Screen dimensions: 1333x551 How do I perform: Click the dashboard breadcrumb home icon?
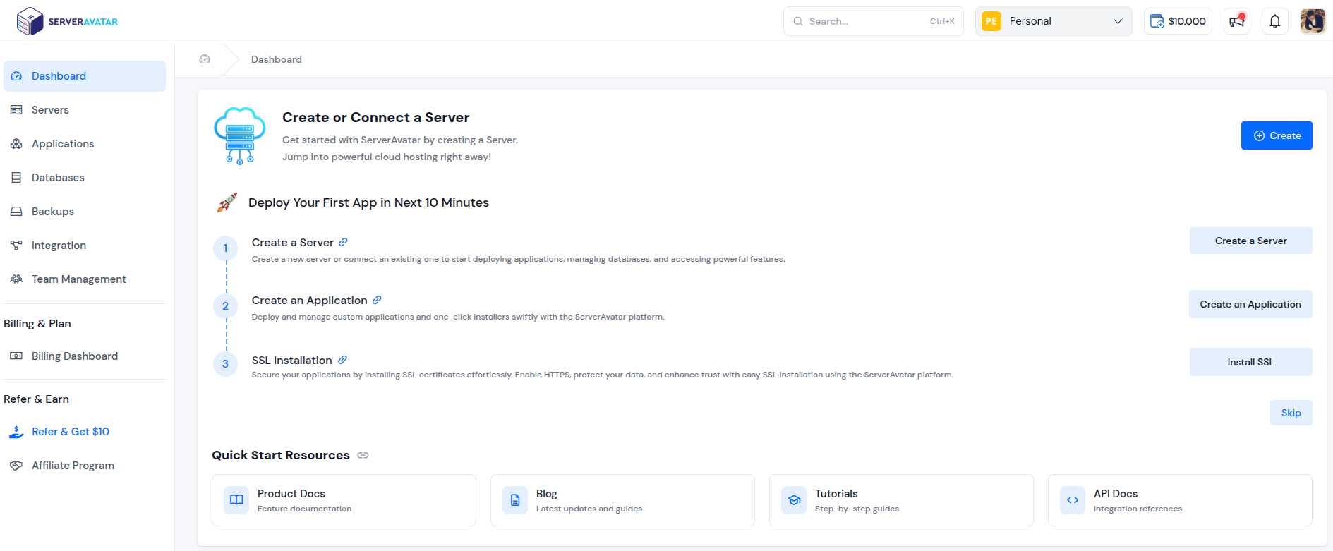pos(205,59)
